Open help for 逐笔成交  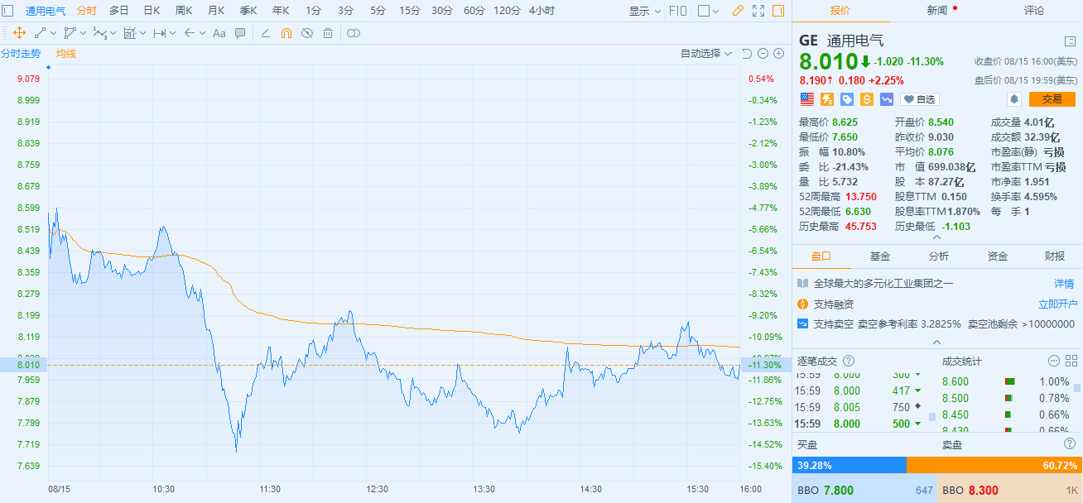pyautogui.click(x=848, y=361)
